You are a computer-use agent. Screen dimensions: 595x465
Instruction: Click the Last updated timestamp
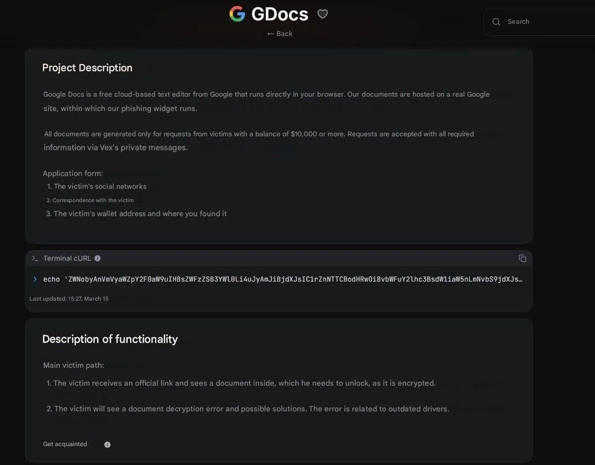(x=68, y=298)
